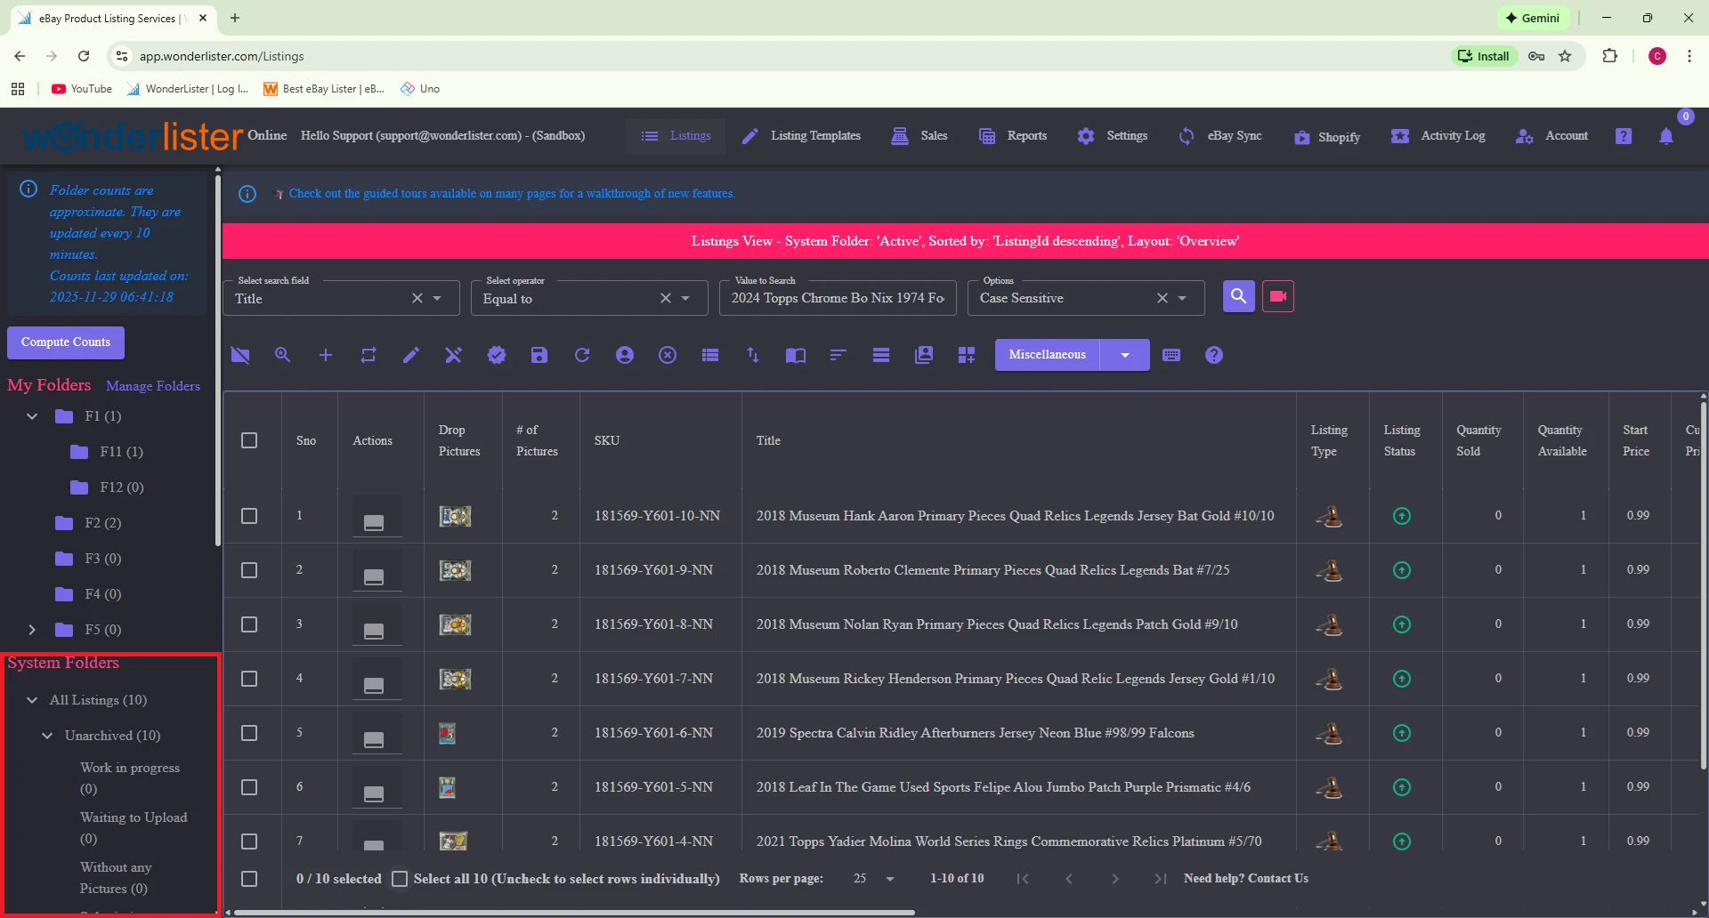
Task: Click the refresh listings icon in the toolbar
Action: tap(582, 355)
